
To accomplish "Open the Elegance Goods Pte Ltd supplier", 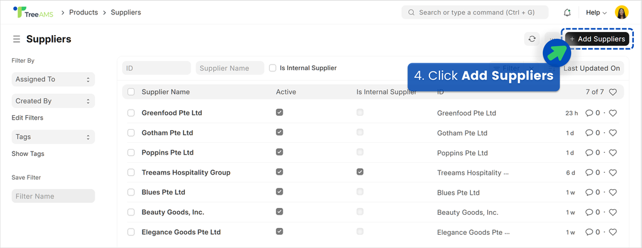I will pyautogui.click(x=181, y=232).
